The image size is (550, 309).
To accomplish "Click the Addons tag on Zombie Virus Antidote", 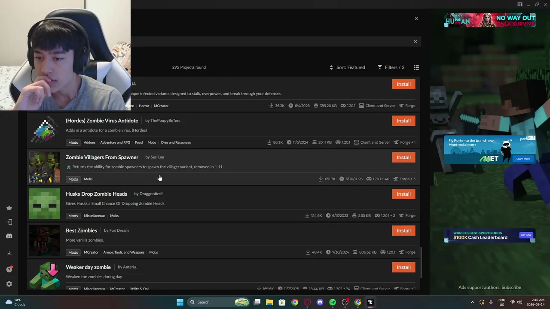I will coord(89,142).
